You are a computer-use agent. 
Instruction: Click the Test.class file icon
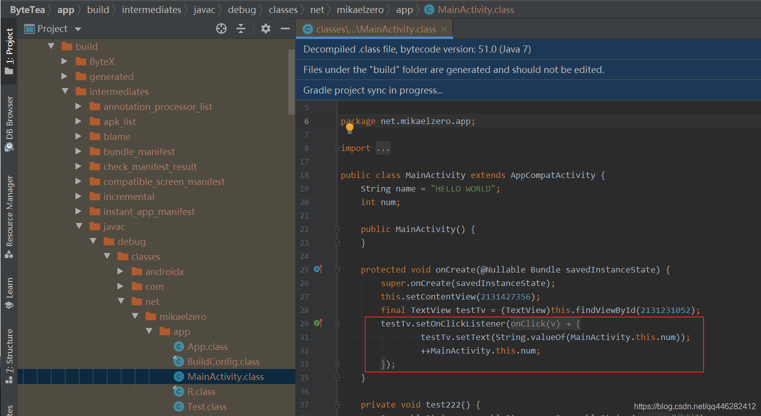179,406
